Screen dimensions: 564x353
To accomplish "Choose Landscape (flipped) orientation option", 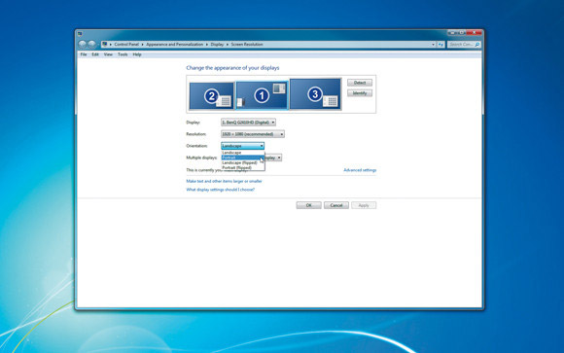I will click(x=243, y=162).
